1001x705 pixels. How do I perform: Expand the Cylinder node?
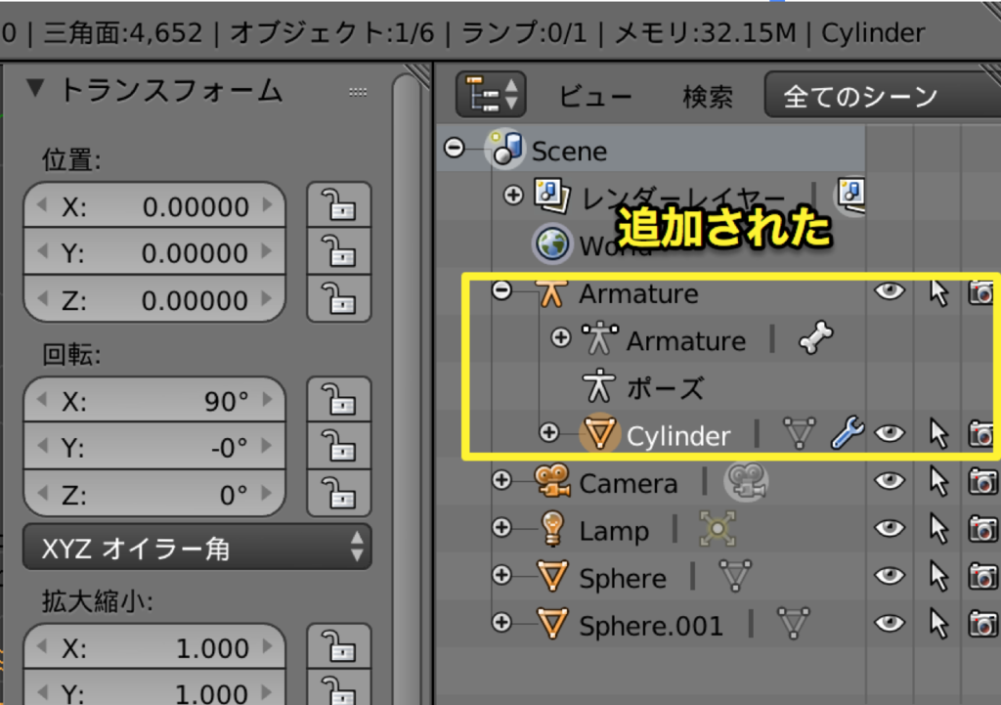click(x=549, y=432)
